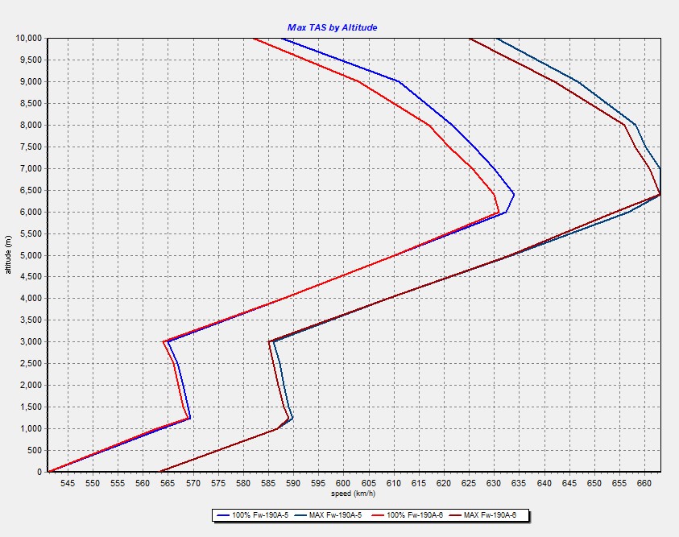Click the 600 speed tick label
Screen dimensions: 679x537
pyautogui.click(x=343, y=483)
